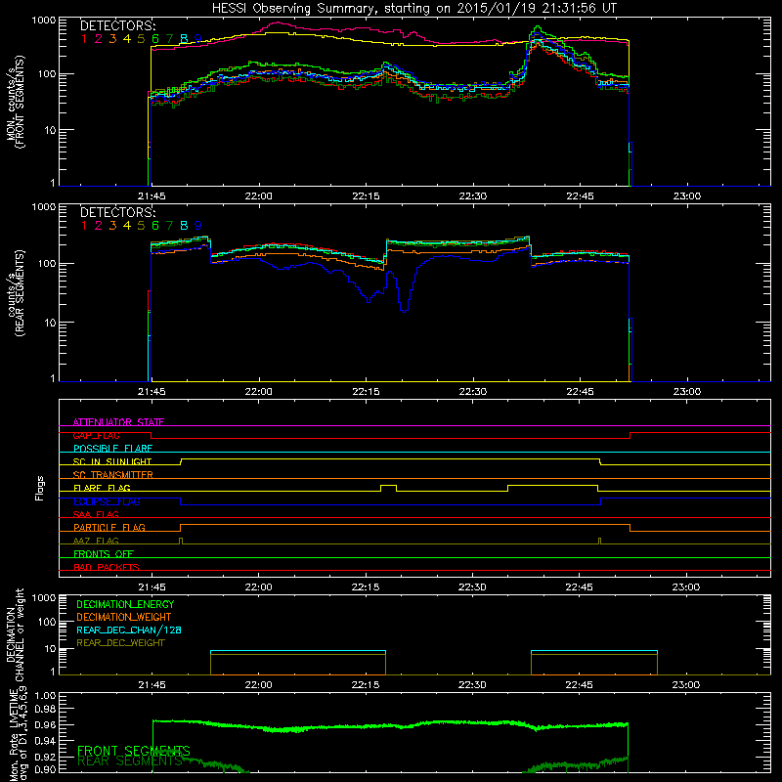Image resolution: width=782 pixels, height=782 pixels.
Task: Select blue detector 9 in rear segments legend
Action: 198,226
